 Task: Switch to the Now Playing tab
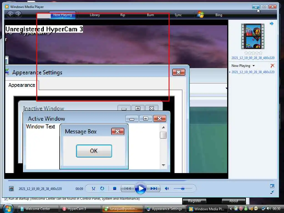pos(62,15)
